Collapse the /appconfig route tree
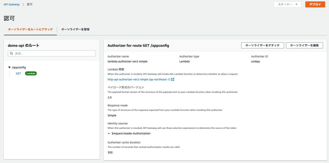The height and width of the screenshot is (163, 329). point(9,67)
